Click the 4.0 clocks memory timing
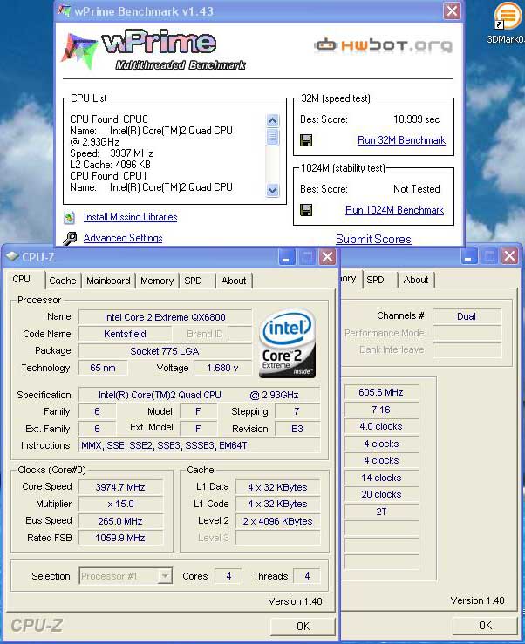The height and width of the screenshot is (644, 525). [x=381, y=426]
